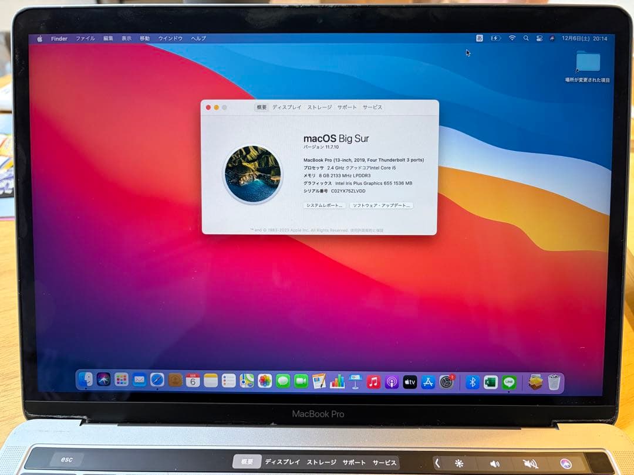Switch to the ディスプレイ tab

click(288, 107)
